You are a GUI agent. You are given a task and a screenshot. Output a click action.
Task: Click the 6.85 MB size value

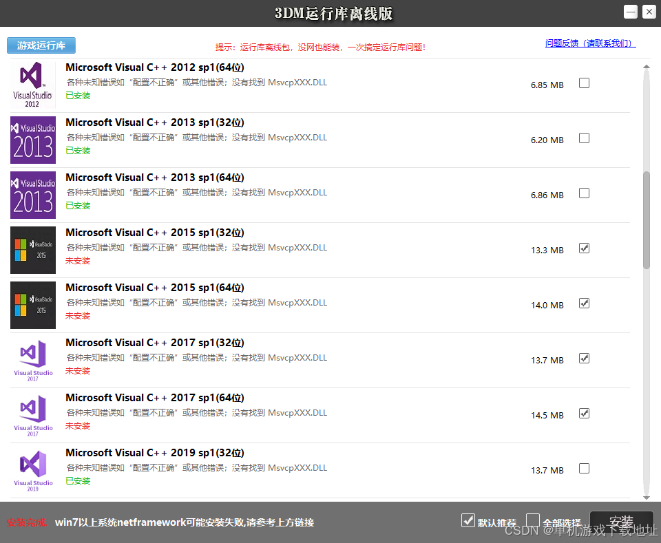(x=547, y=85)
